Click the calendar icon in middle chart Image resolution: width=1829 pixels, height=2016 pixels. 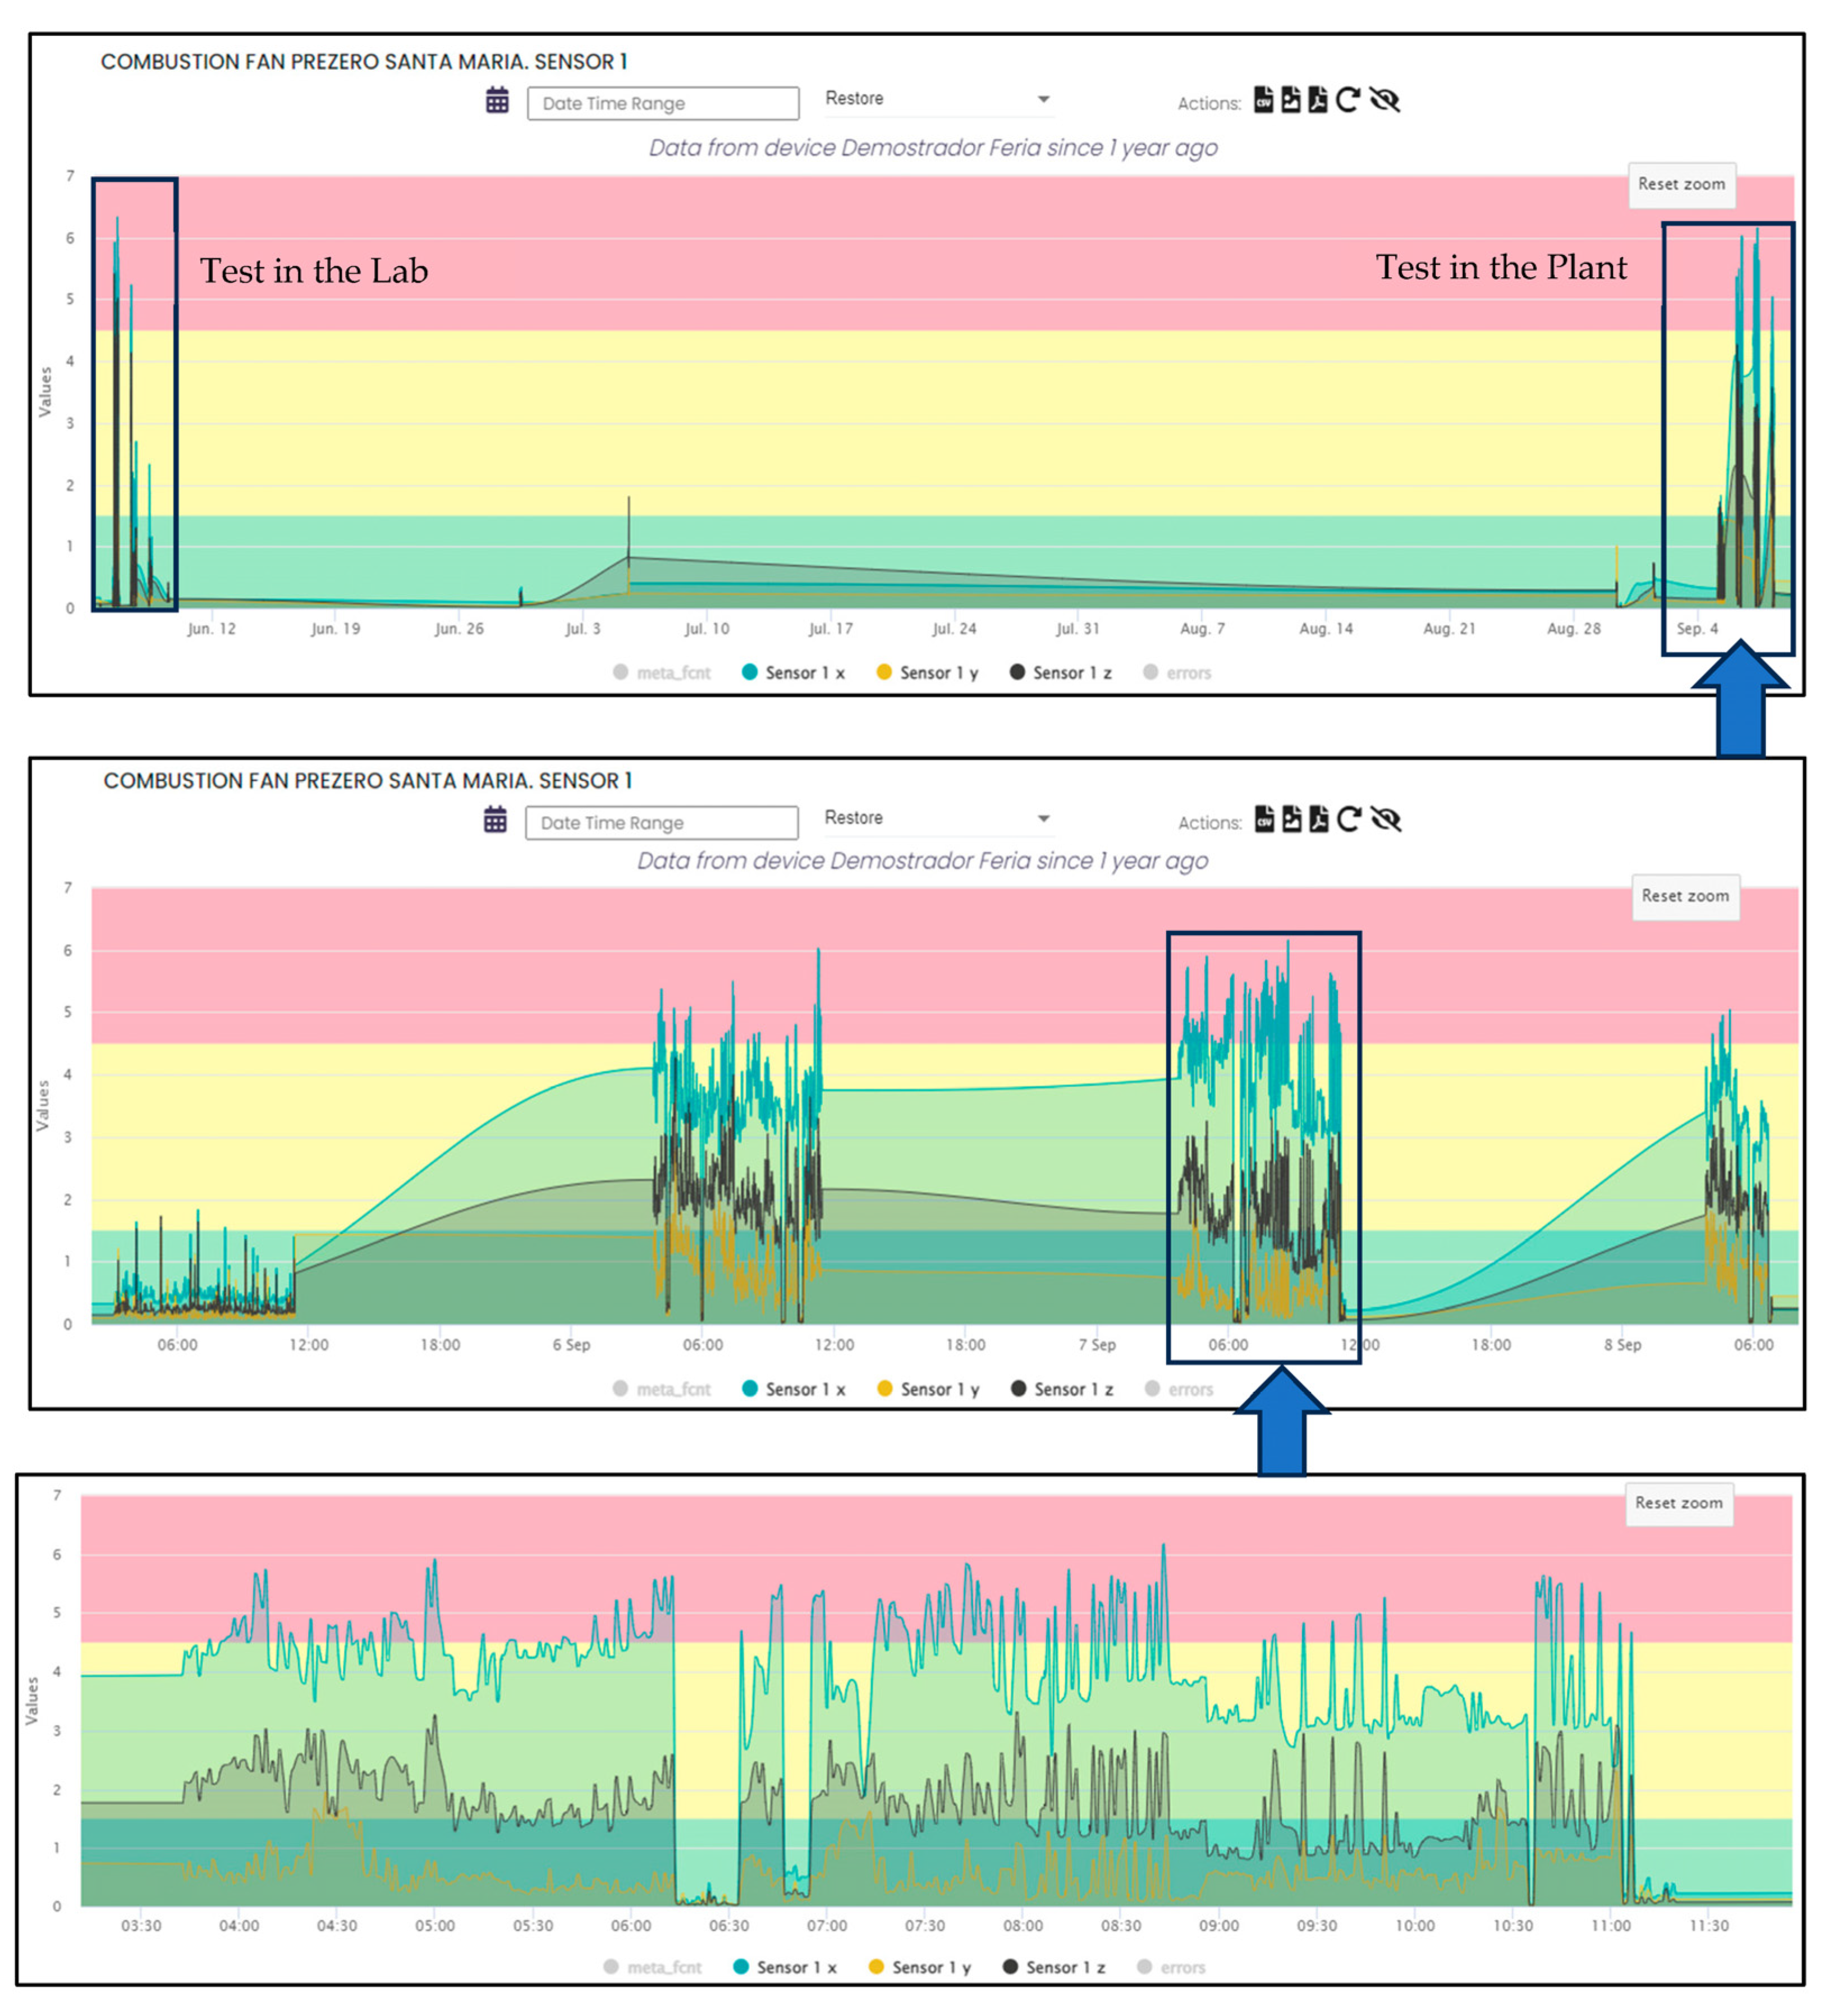[x=495, y=820]
